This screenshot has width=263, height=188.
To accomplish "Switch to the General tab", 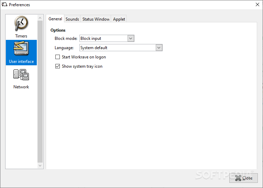I will (x=55, y=19).
